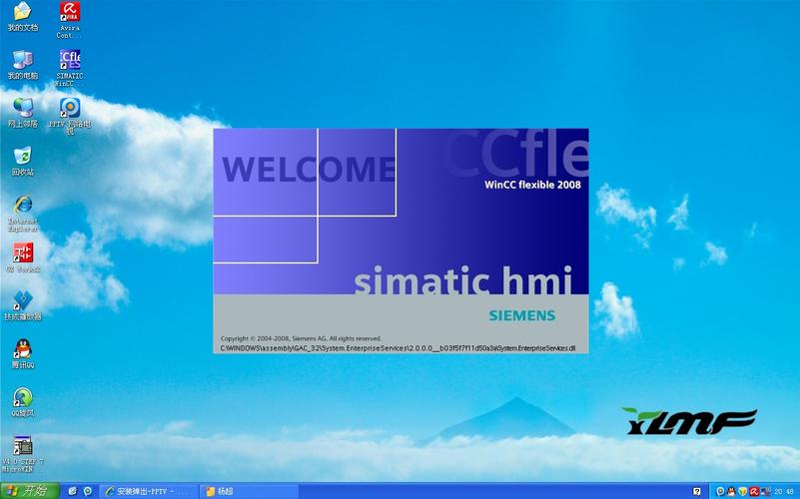This screenshot has width=800, height=499.
Task: Click the 'WinCC flexible 2008' splash title
Action: click(532, 185)
